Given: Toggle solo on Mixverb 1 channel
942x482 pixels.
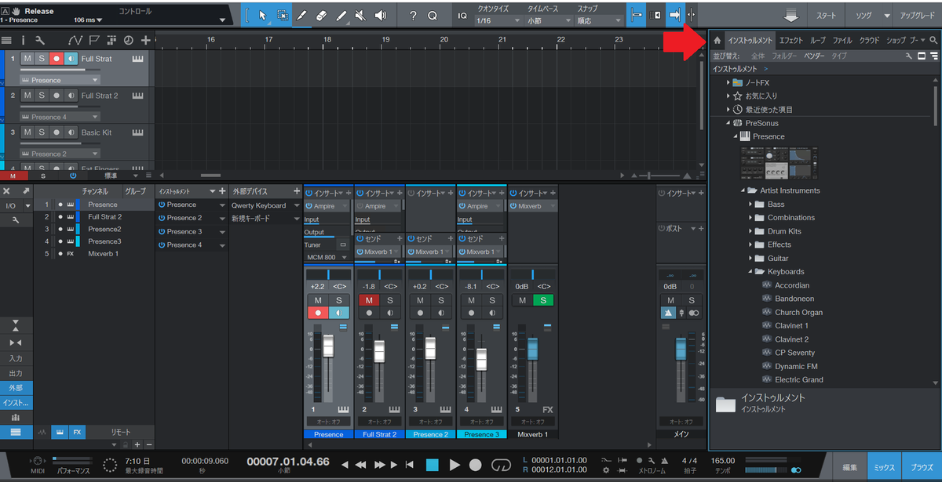Looking at the screenshot, I should (x=542, y=300).
